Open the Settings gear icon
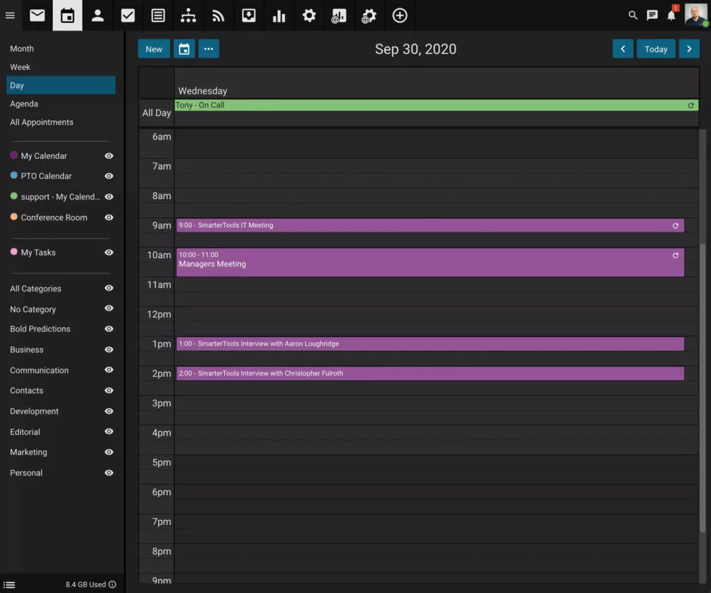This screenshot has height=593, width=711. click(309, 15)
